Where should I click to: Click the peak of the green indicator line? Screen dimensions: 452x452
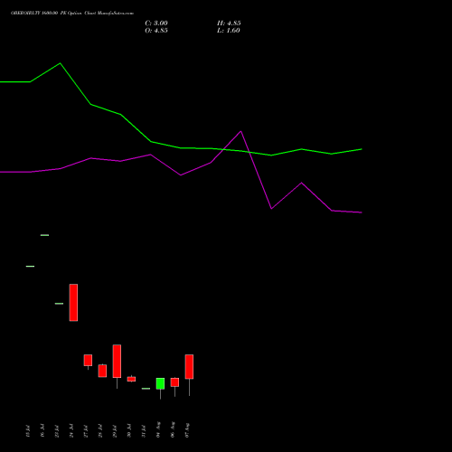pos(61,63)
